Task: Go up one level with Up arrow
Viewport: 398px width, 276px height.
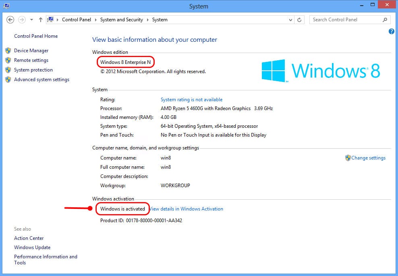Action: coord(41,20)
